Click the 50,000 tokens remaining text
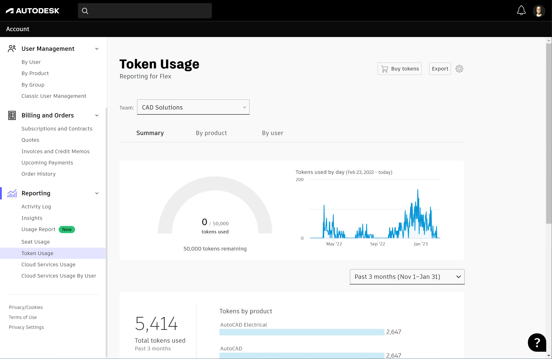Viewport: 552px width, 359px height. tap(215, 249)
